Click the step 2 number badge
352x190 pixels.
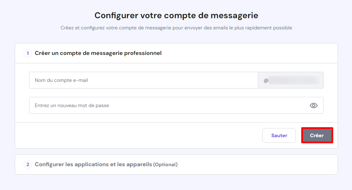click(x=28, y=164)
